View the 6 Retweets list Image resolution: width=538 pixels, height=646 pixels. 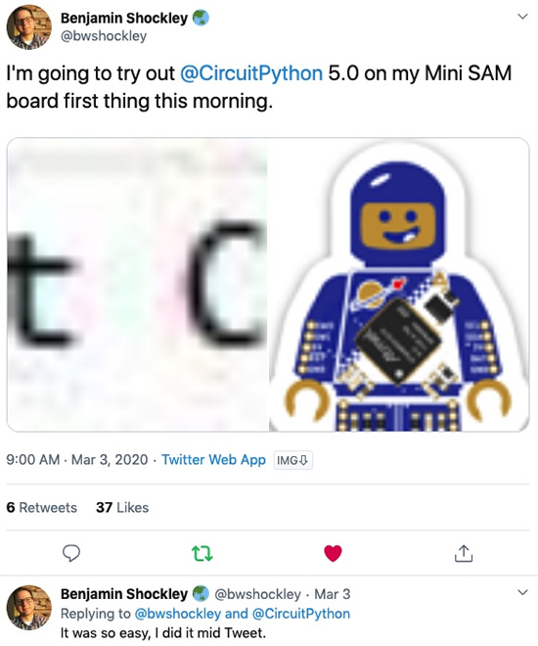(42, 508)
